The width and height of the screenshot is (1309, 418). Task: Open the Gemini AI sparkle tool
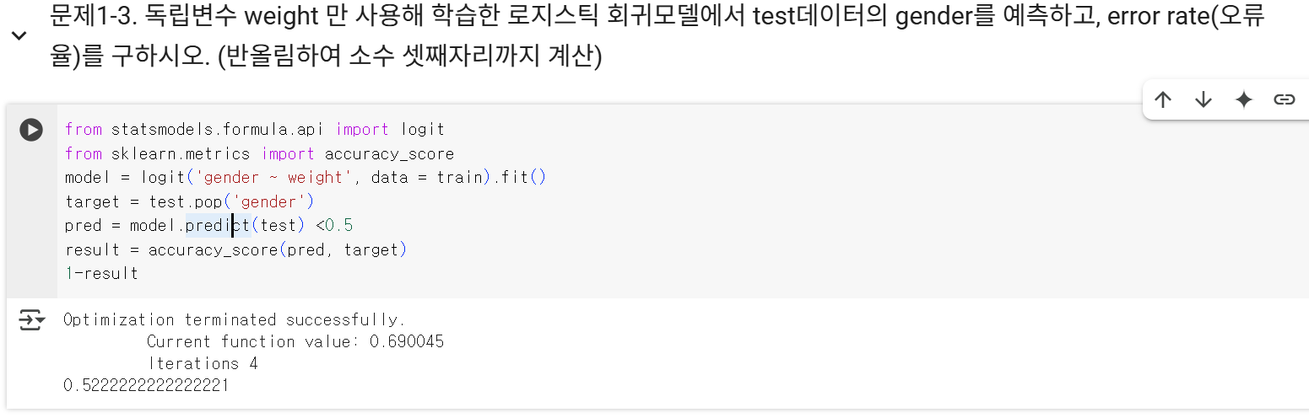[1243, 100]
